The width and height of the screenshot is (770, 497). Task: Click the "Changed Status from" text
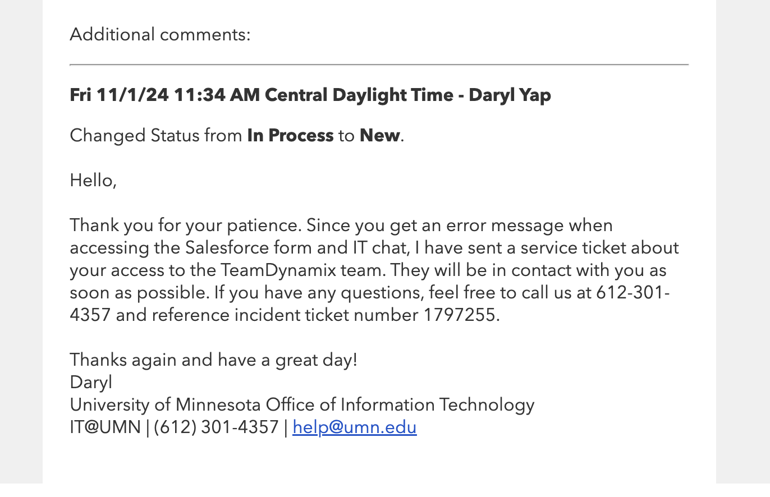(155, 136)
